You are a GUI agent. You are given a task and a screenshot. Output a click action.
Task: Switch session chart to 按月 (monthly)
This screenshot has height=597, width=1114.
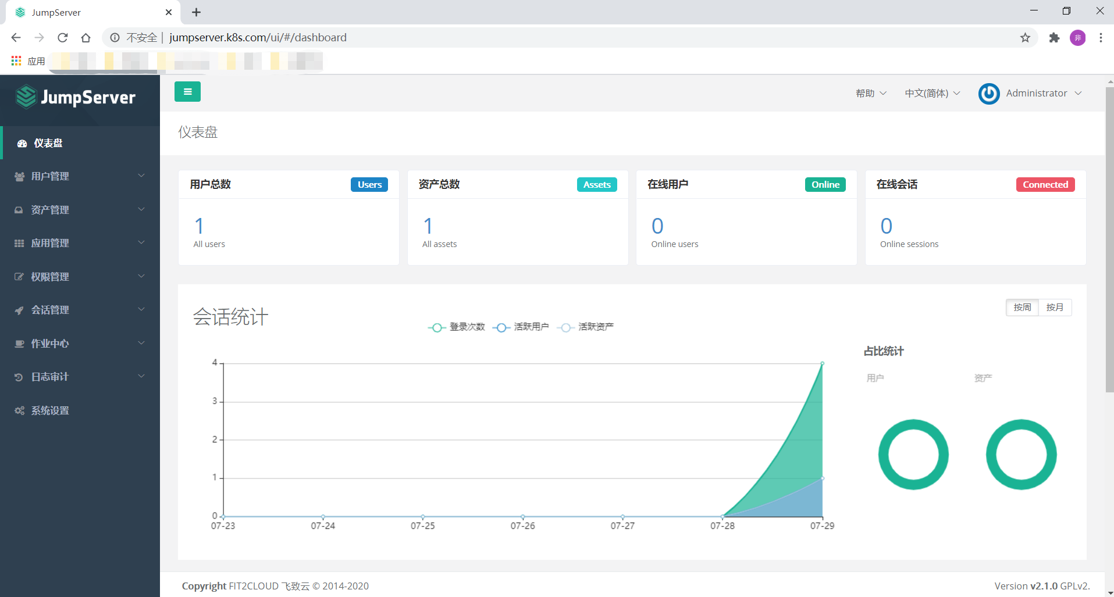point(1055,307)
